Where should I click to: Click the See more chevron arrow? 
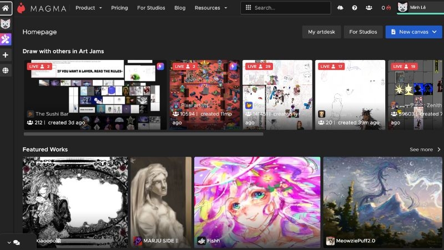pyautogui.click(x=439, y=149)
